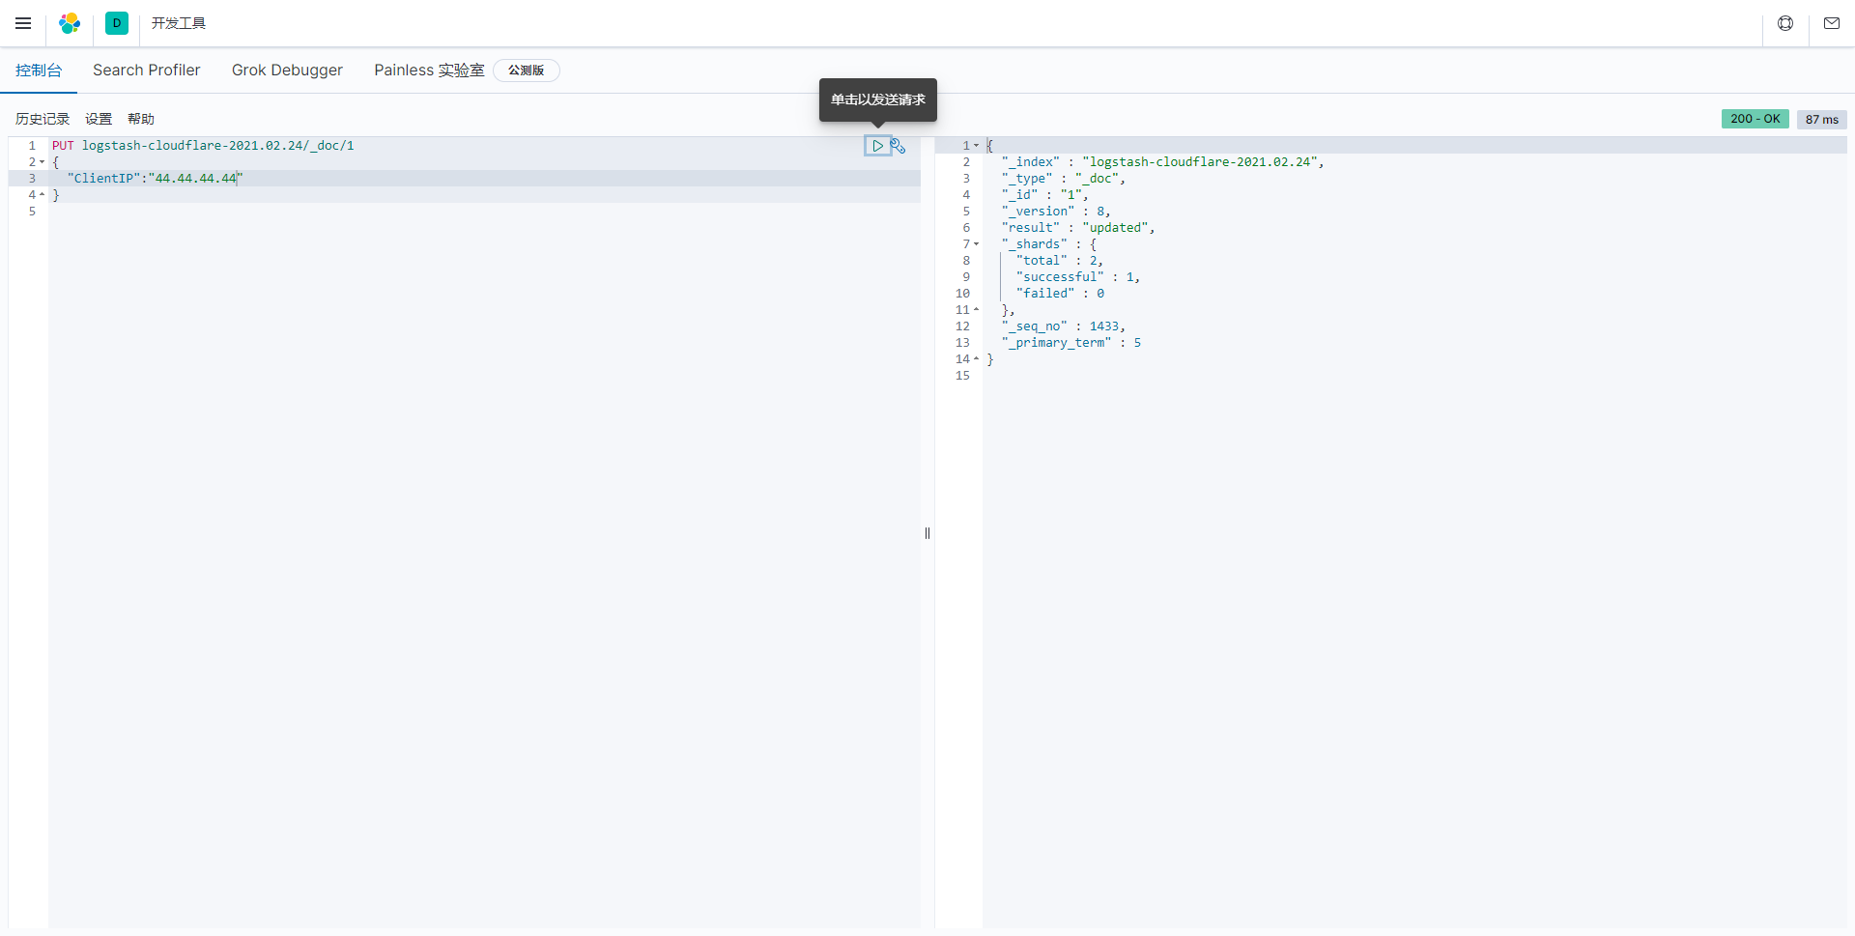Switch to the Grok Debugger tab
Viewport: 1855px width, 936px height.
point(287,71)
